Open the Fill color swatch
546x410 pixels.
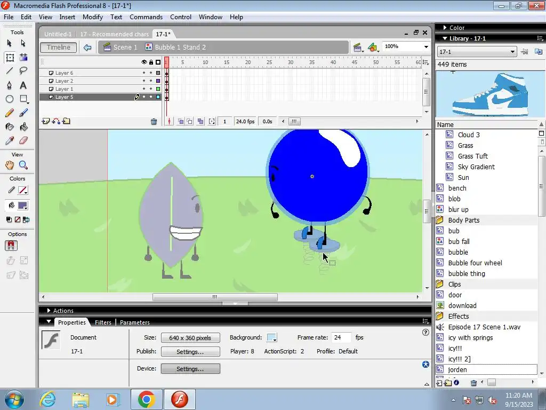[x=22, y=206]
